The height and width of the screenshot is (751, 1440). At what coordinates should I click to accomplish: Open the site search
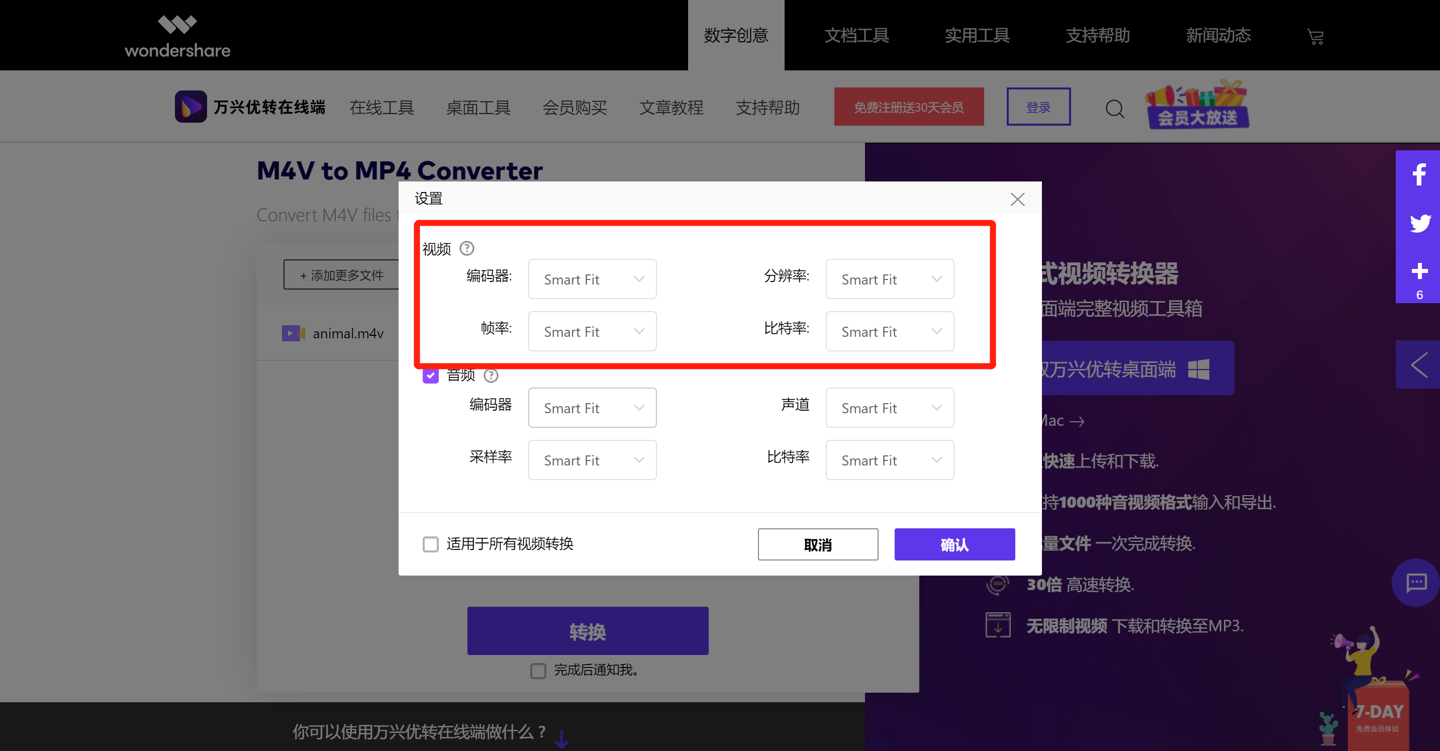point(1115,109)
